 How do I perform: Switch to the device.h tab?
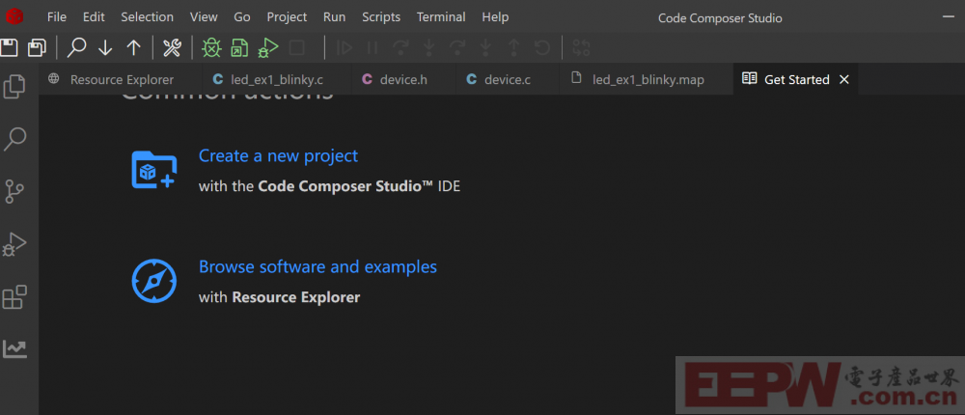(x=403, y=79)
